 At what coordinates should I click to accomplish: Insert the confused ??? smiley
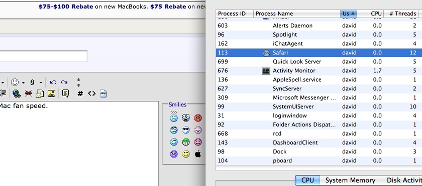coord(174,116)
